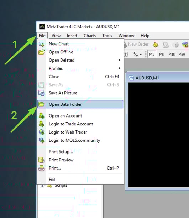Select Login to MQL5.community
This screenshot has width=189, height=218.
pos(80,140)
